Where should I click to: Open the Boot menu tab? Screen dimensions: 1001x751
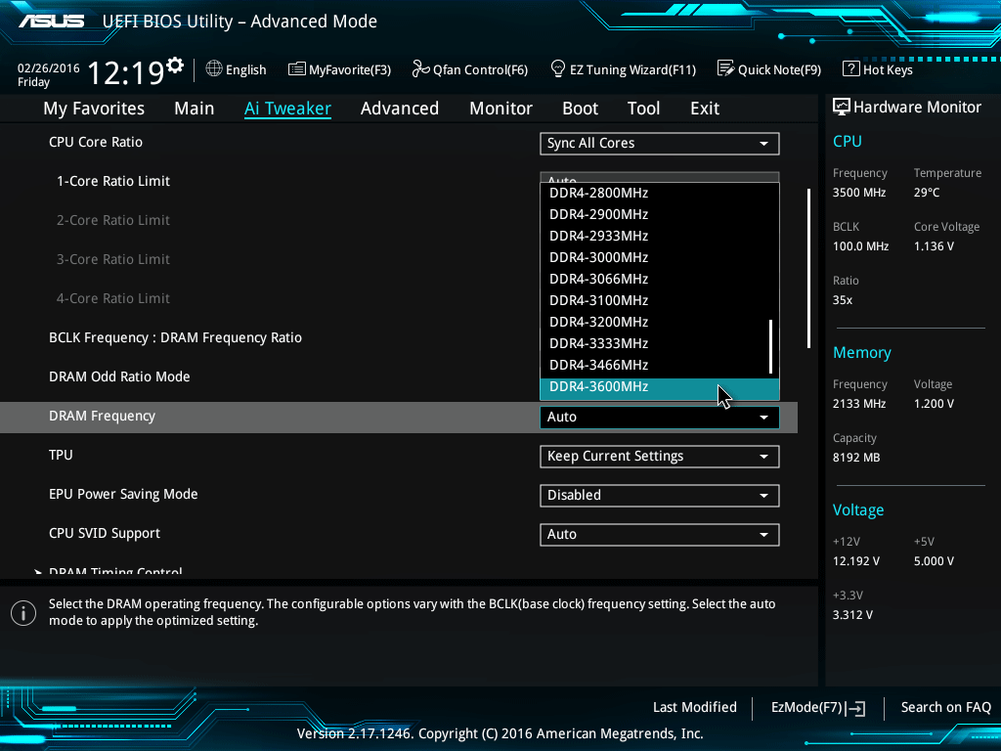coord(580,109)
